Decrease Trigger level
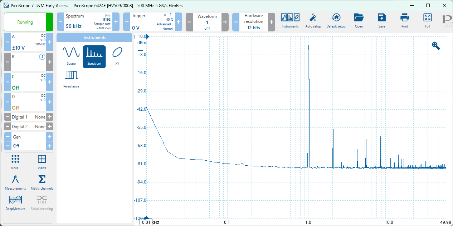The height and width of the screenshot is (226, 453). pos(127,22)
